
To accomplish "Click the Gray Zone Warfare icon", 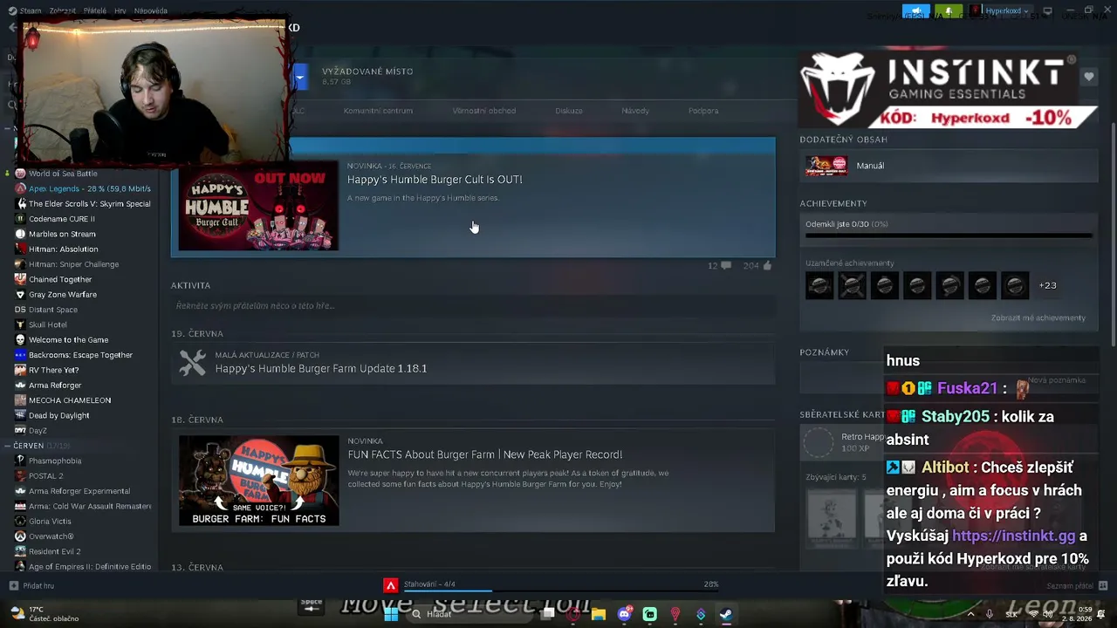I will (20, 295).
